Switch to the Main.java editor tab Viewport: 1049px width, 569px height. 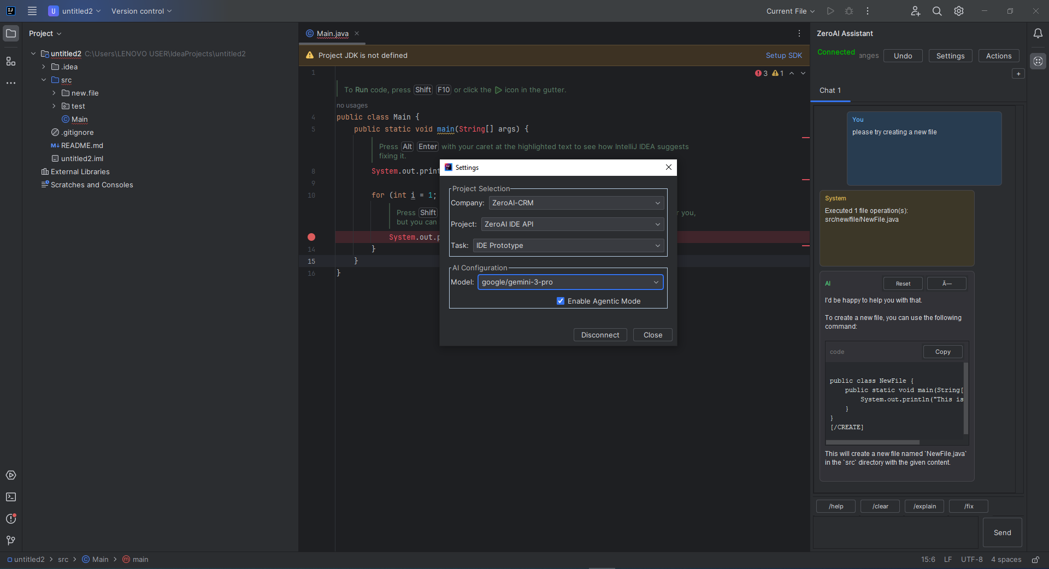[x=332, y=33]
